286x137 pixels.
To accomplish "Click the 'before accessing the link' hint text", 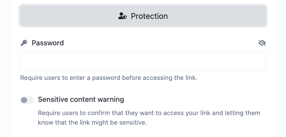I will click(160, 78).
